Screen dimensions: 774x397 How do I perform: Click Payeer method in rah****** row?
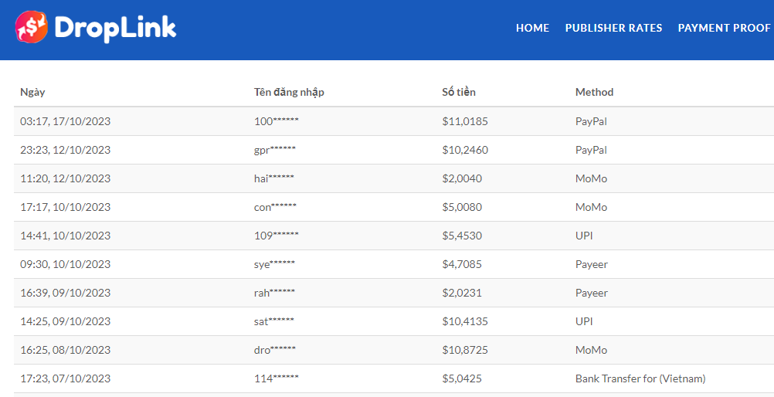click(x=592, y=293)
